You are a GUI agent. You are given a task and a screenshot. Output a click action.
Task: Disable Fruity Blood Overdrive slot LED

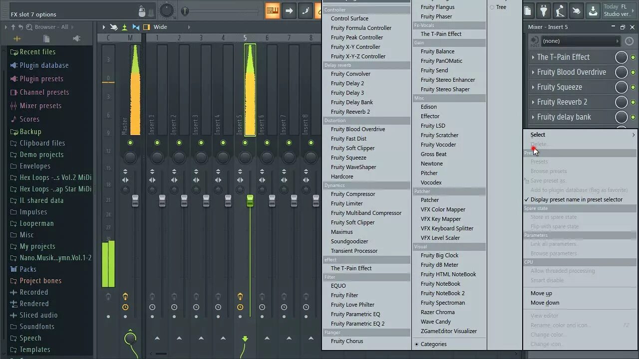(x=633, y=72)
